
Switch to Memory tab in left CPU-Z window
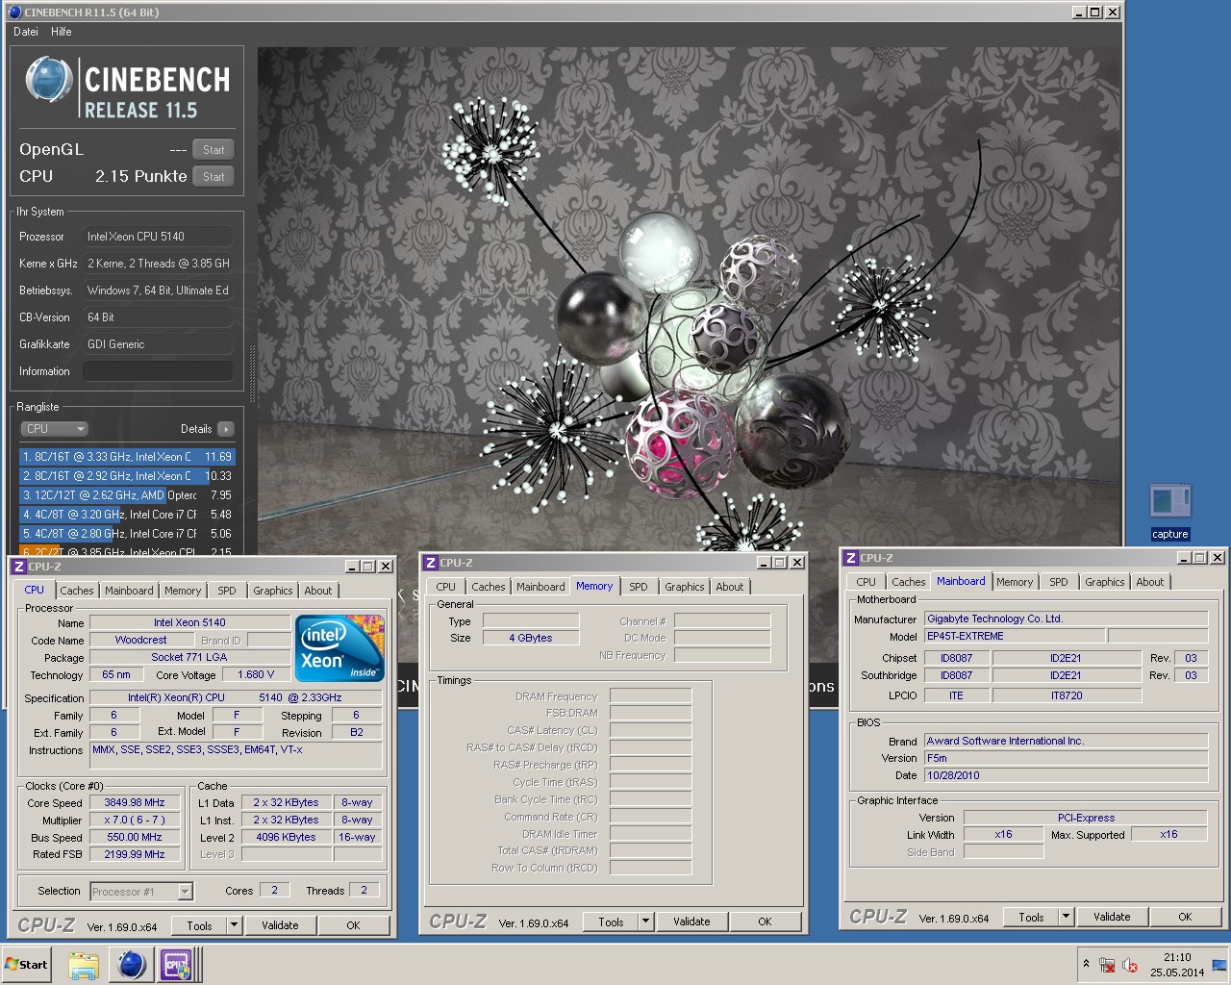pyautogui.click(x=183, y=591)
